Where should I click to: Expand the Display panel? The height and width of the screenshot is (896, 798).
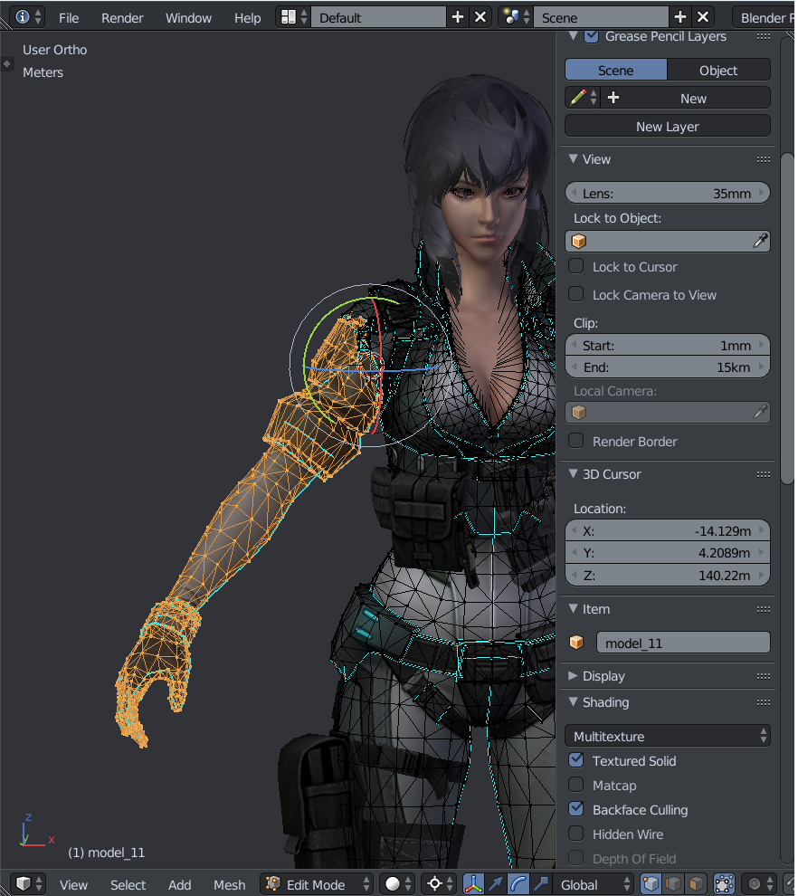coord(574,676)
